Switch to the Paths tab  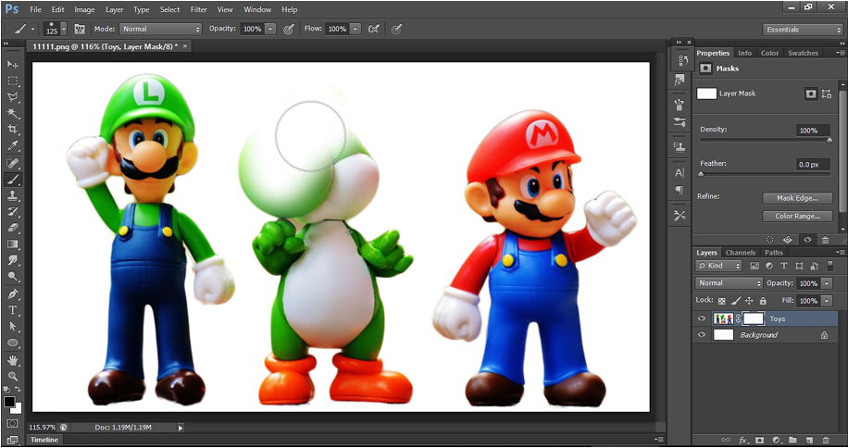click(773, 253)
